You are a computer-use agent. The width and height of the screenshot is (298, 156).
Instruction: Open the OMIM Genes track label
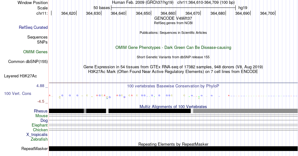click(x=35, y=52)
